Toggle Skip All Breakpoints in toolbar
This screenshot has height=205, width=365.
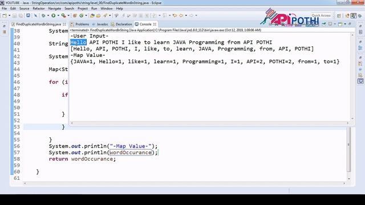35,15
